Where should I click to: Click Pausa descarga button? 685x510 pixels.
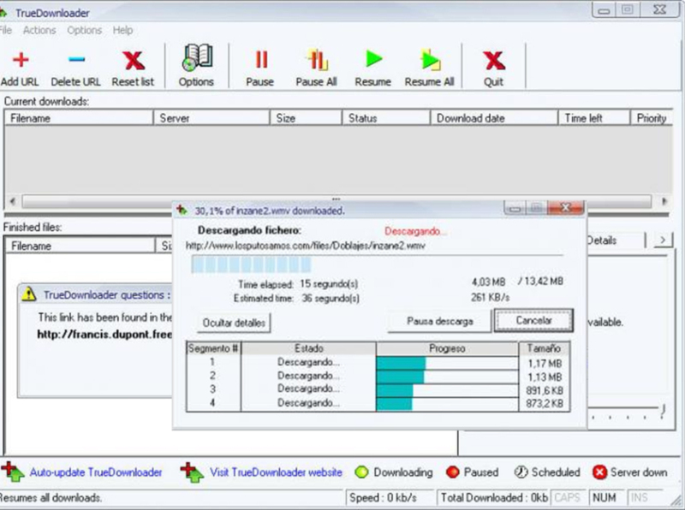(439, 322)
